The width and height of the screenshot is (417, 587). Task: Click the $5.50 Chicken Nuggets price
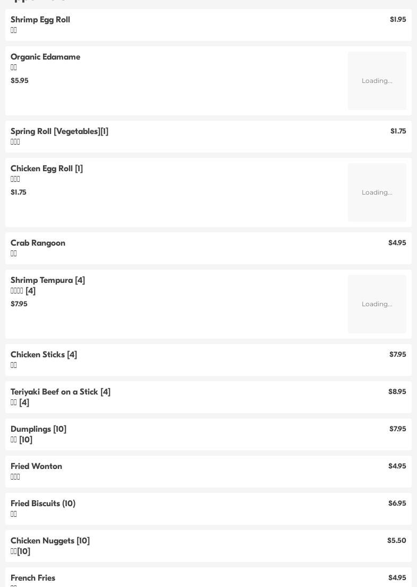pyautogui.click(x=396, y=541)
